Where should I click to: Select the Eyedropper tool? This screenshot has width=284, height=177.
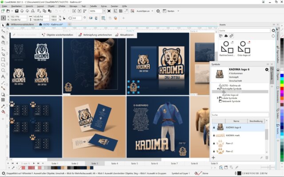3,106
